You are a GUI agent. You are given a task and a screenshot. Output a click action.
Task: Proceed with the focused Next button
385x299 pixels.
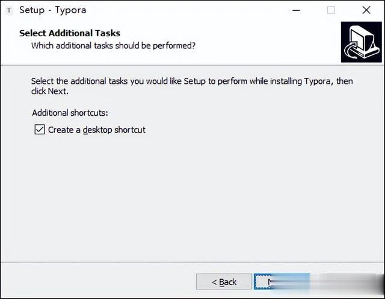click(x=282, y=282)
